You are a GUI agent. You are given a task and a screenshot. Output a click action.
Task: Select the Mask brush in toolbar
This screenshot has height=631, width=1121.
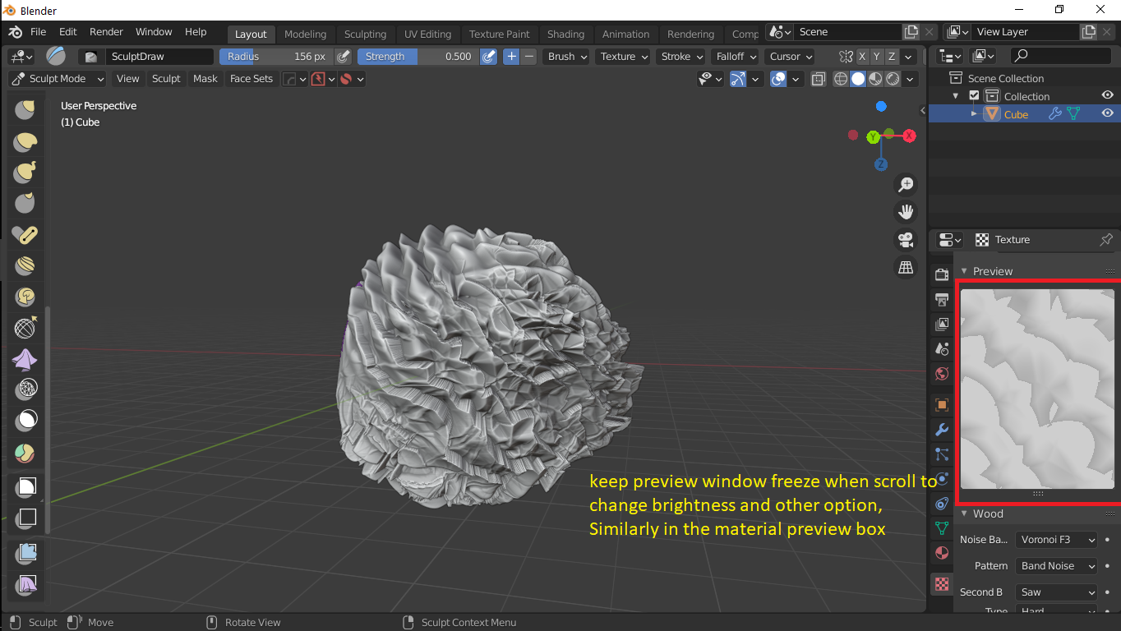[x=26, y=420]
